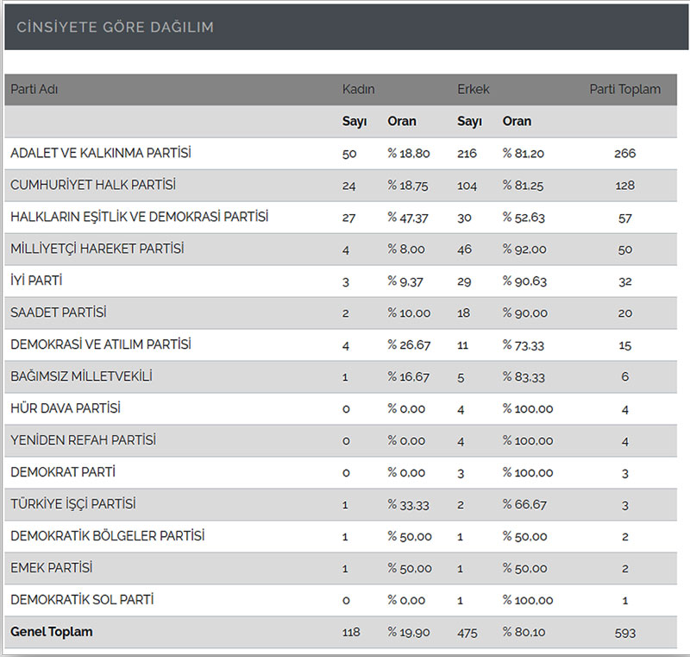Select 'DEMOKRATİK BÖLGELER PARTİSİ' row name

pos(107,536)
